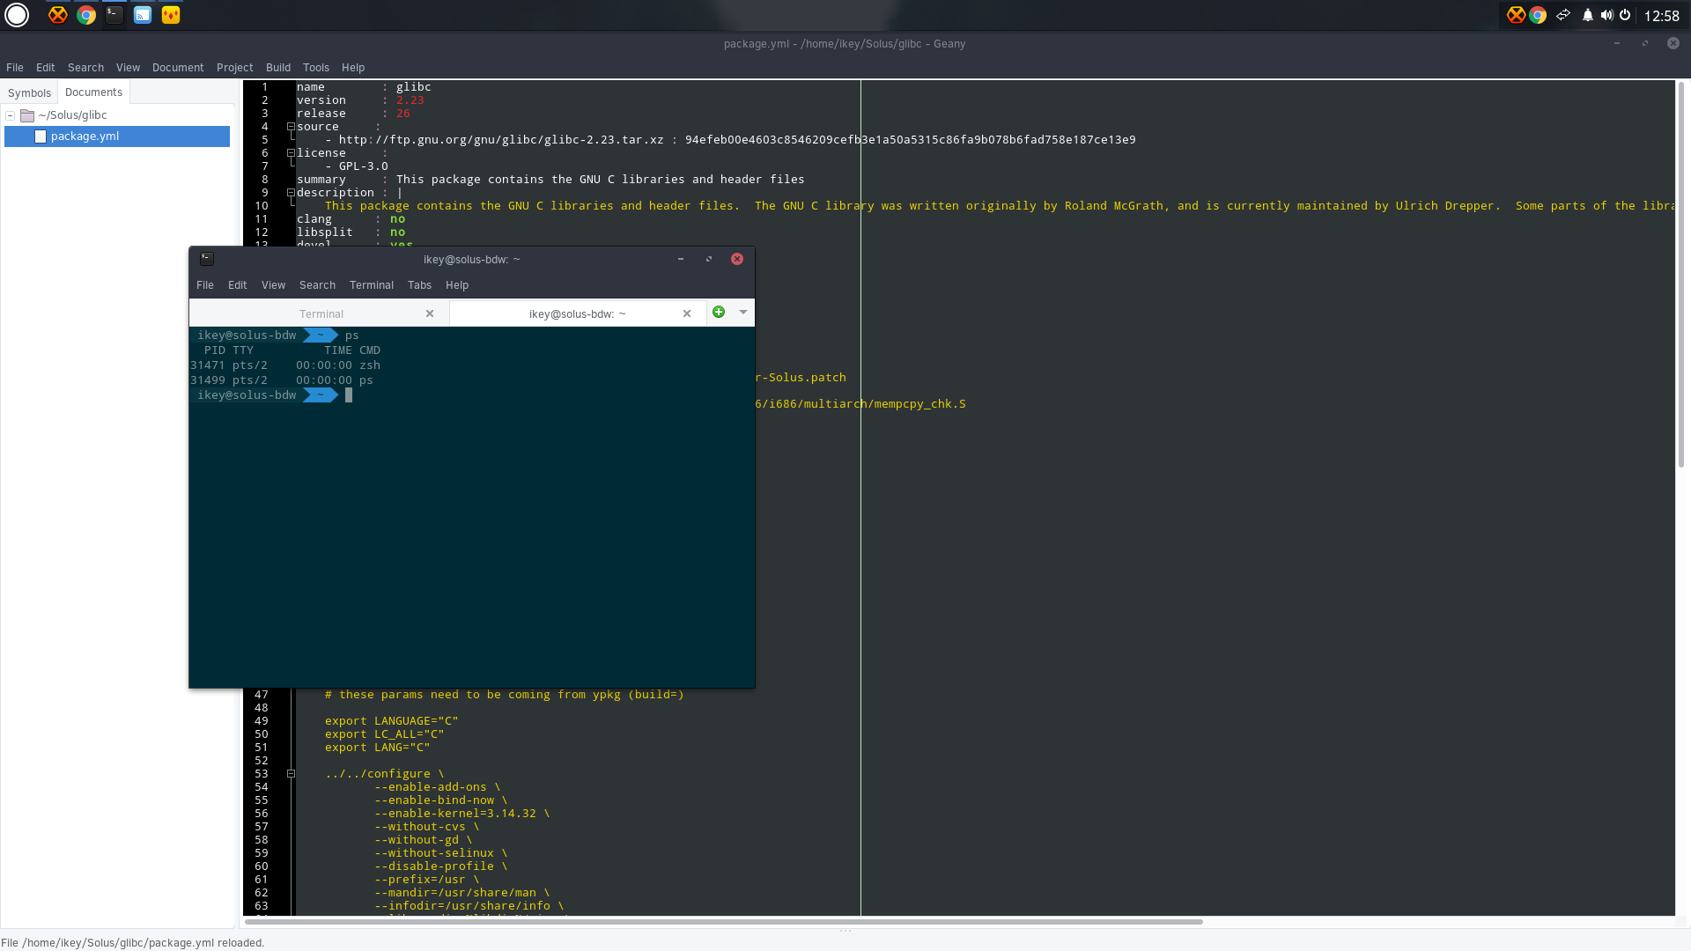Open the terminal Edit menu
The width and height of the screenshot is (1691, 951).
238,285
